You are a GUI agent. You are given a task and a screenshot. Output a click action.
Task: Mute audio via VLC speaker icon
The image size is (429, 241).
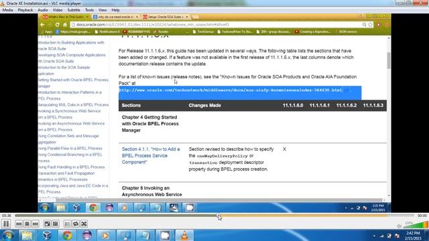tap(400, 226)
